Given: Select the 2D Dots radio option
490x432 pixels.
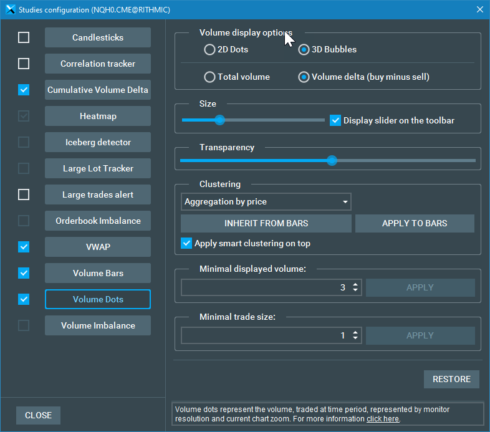Looking at the screenshot, I should pos(210,50).
